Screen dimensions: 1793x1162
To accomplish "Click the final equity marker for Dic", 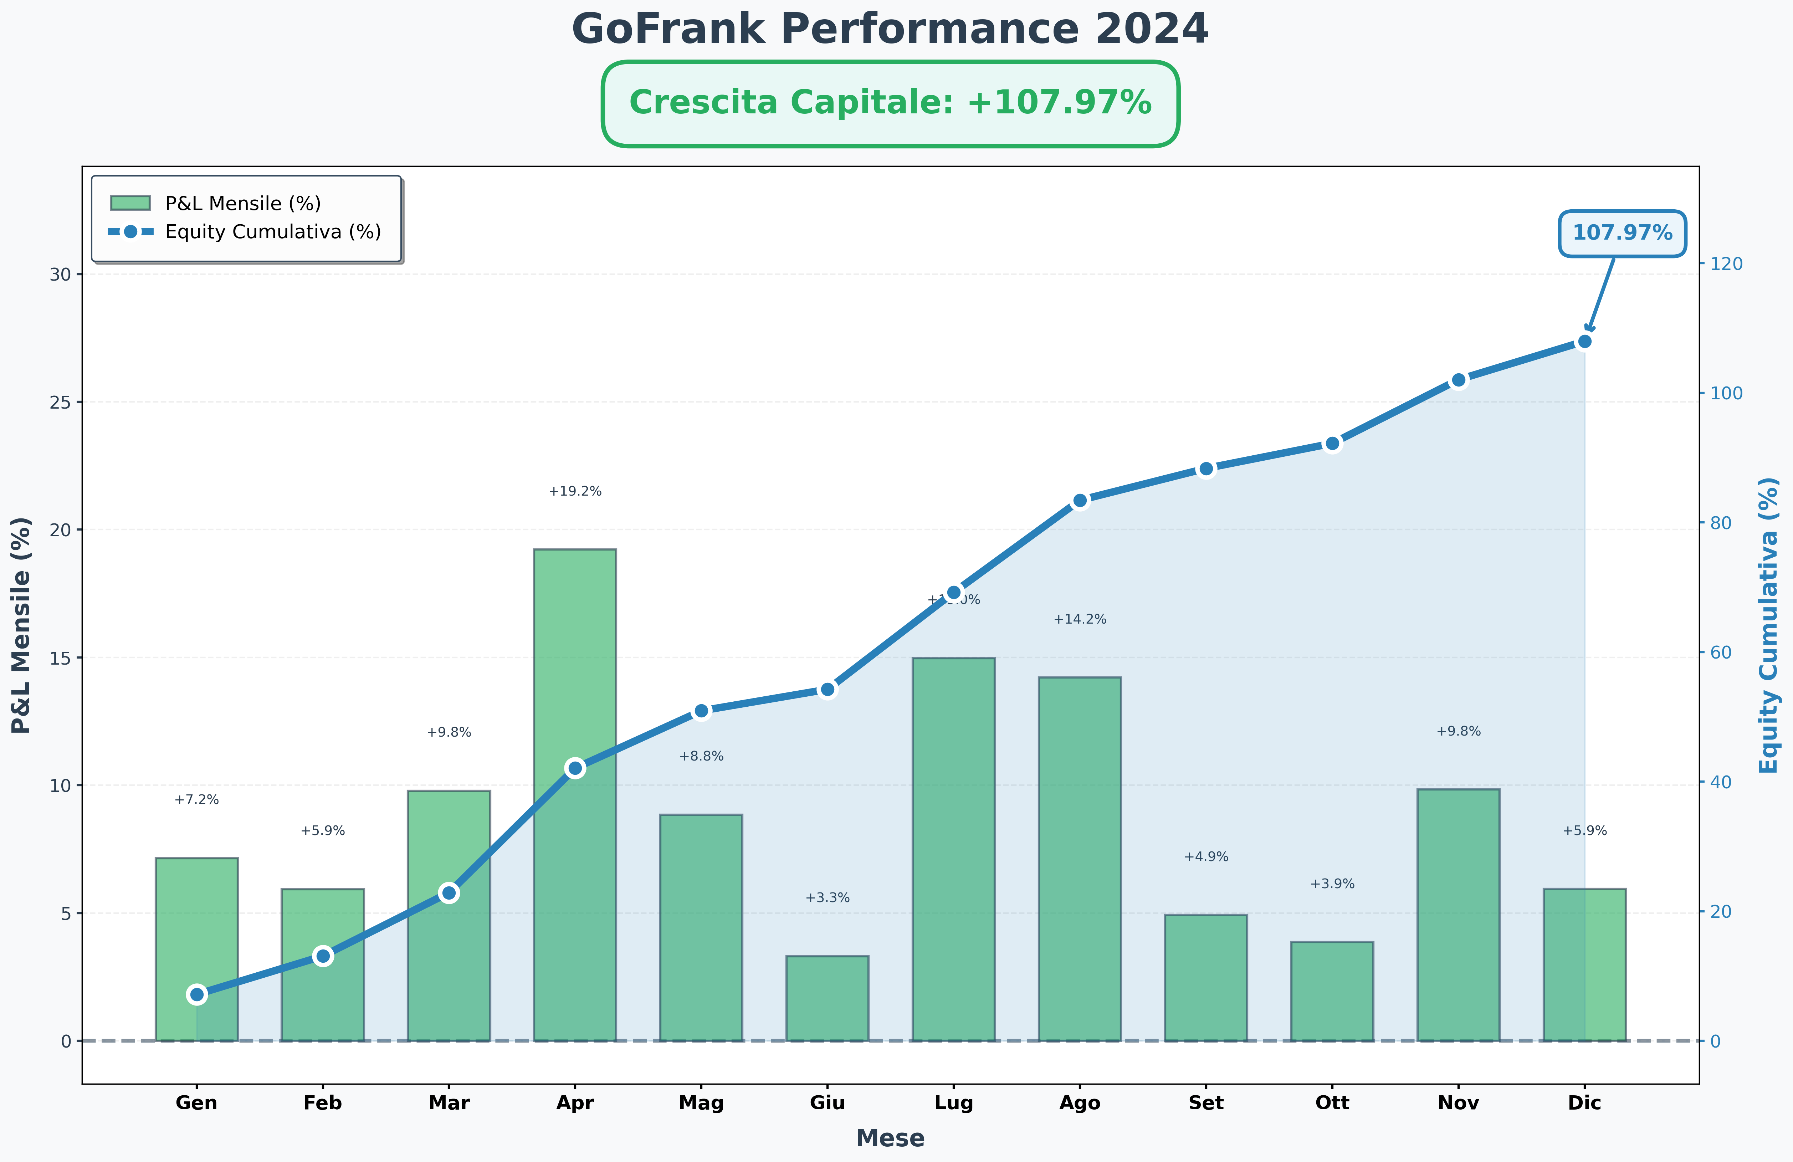I will click(1584, 341).
